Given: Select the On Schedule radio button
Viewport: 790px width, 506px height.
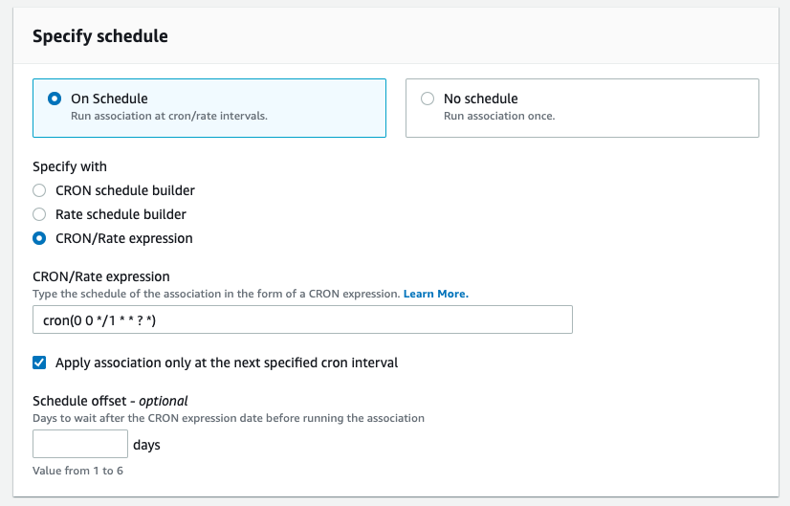Looking at the screenshot, I should 55,99.
